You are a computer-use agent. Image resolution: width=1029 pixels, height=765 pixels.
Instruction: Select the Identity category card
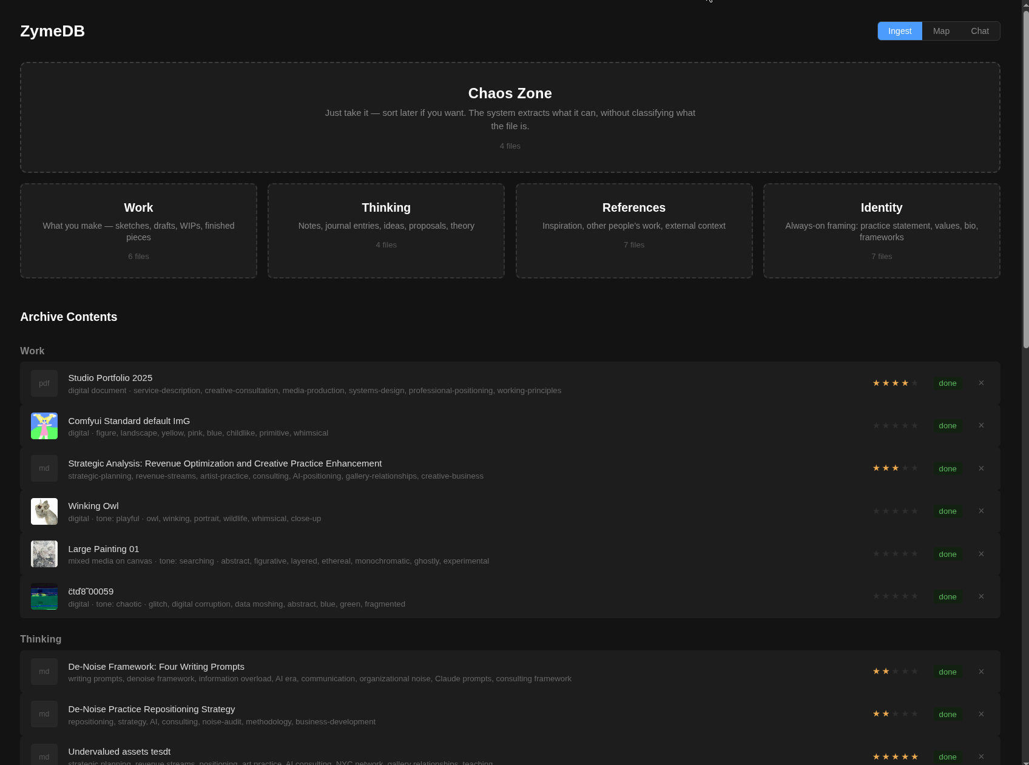point(882,231)
